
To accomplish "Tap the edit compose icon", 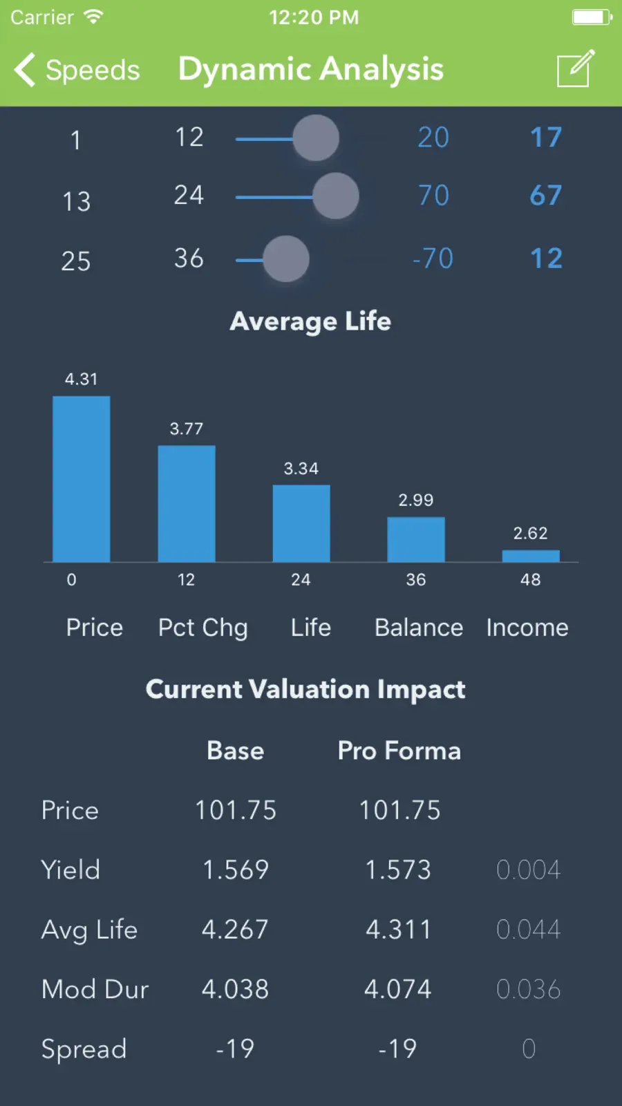I will [x=576, y=68].
